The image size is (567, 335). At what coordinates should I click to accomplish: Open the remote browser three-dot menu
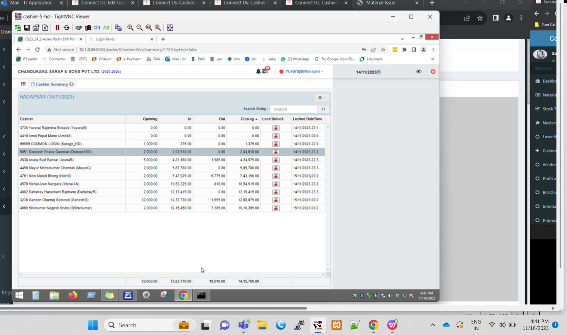(x=433, y=50)
